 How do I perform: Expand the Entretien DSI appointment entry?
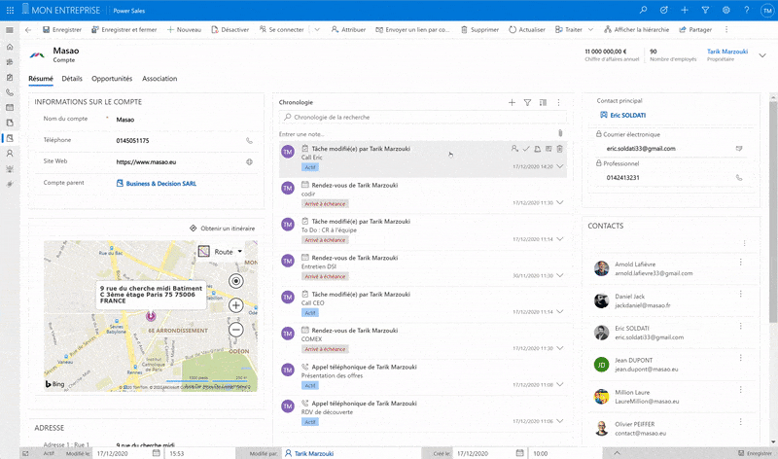pyautogui.click(x=560, y=275)
